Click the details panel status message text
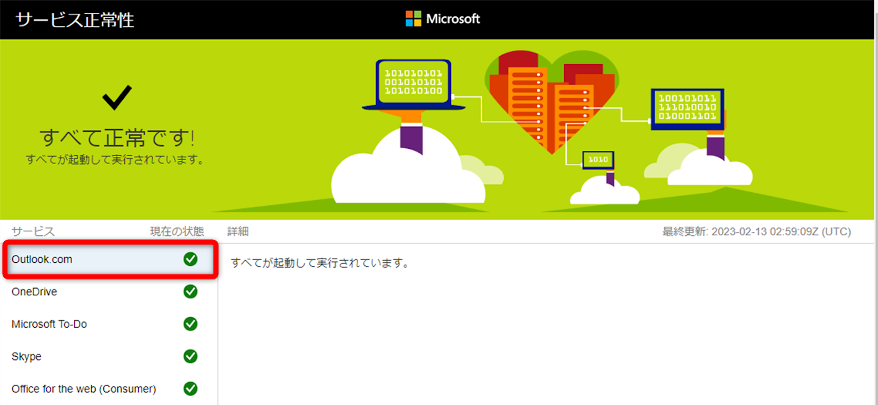This screenshot has height=405, width=878. click(321, 263)
